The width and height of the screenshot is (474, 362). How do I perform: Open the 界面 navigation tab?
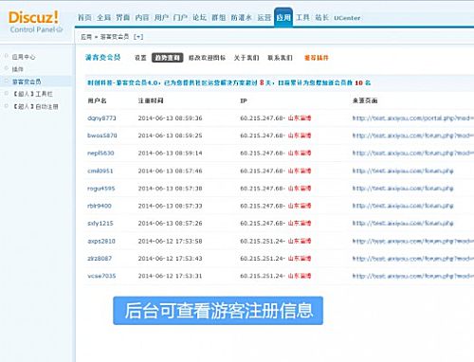click(122, 18)
